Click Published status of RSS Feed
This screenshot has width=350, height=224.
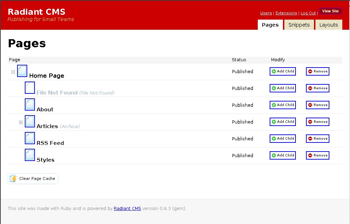click(x=242, y=139)
